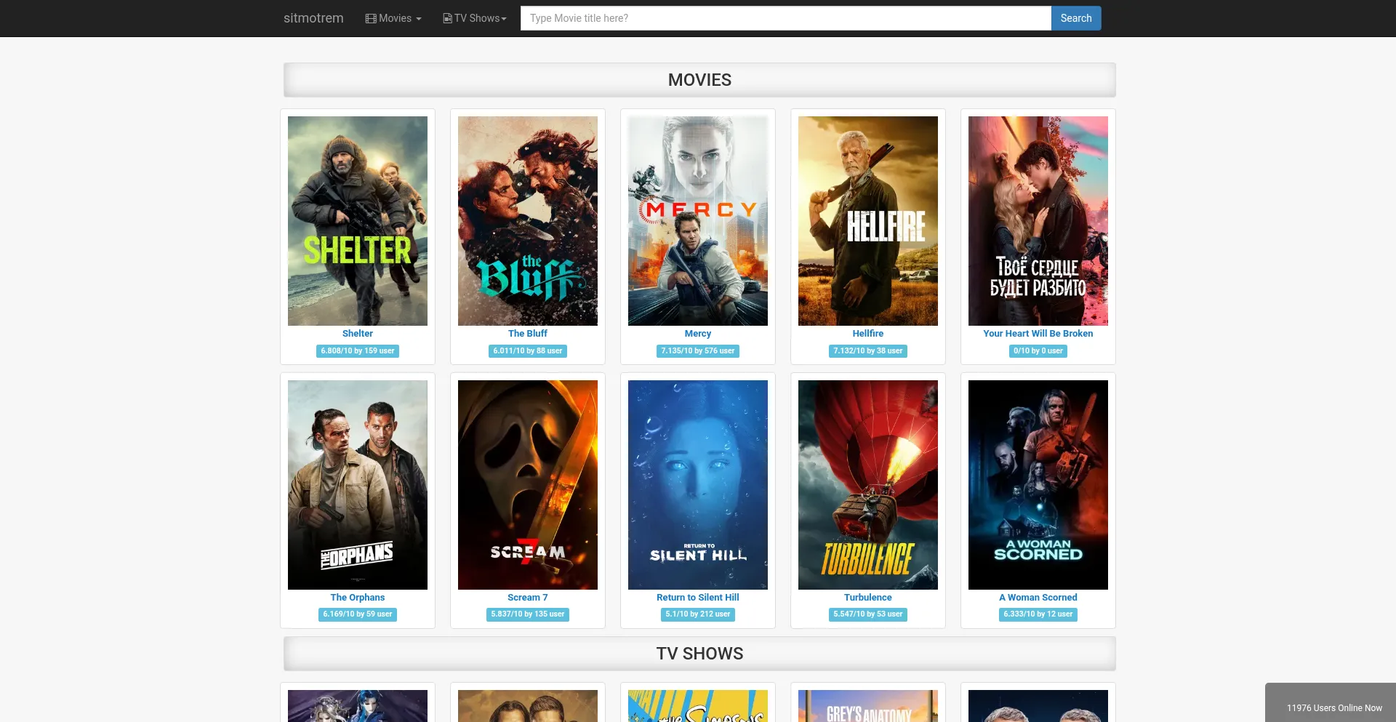The image size is (1396, 722).
Task: Open Your Heart Will Be Broken poster
Action: (1038, 221)
